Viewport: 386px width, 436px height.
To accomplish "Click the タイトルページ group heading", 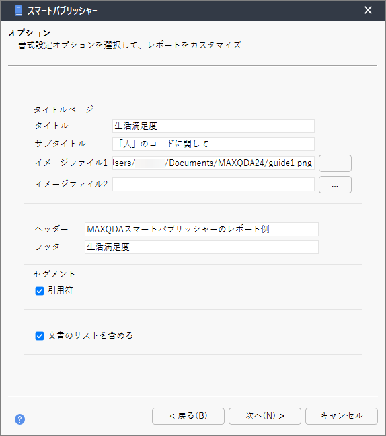I will click(63, 110).
